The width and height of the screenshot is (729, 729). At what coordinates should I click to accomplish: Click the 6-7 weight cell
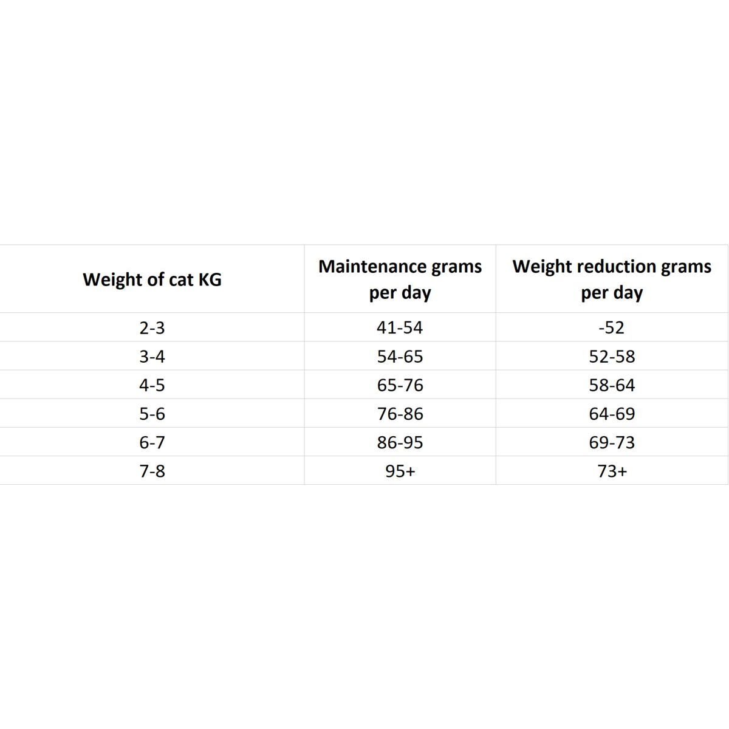click(152, 442)
